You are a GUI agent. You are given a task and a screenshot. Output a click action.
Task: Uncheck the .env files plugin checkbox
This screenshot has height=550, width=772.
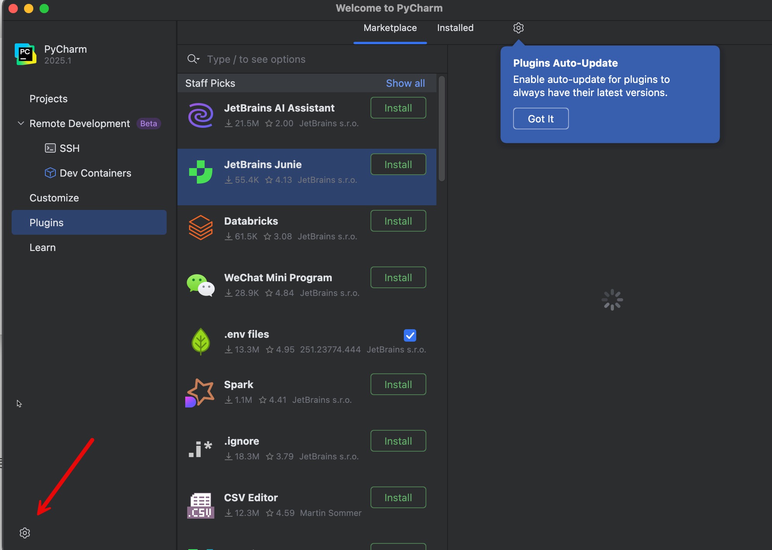coord(410,335)
